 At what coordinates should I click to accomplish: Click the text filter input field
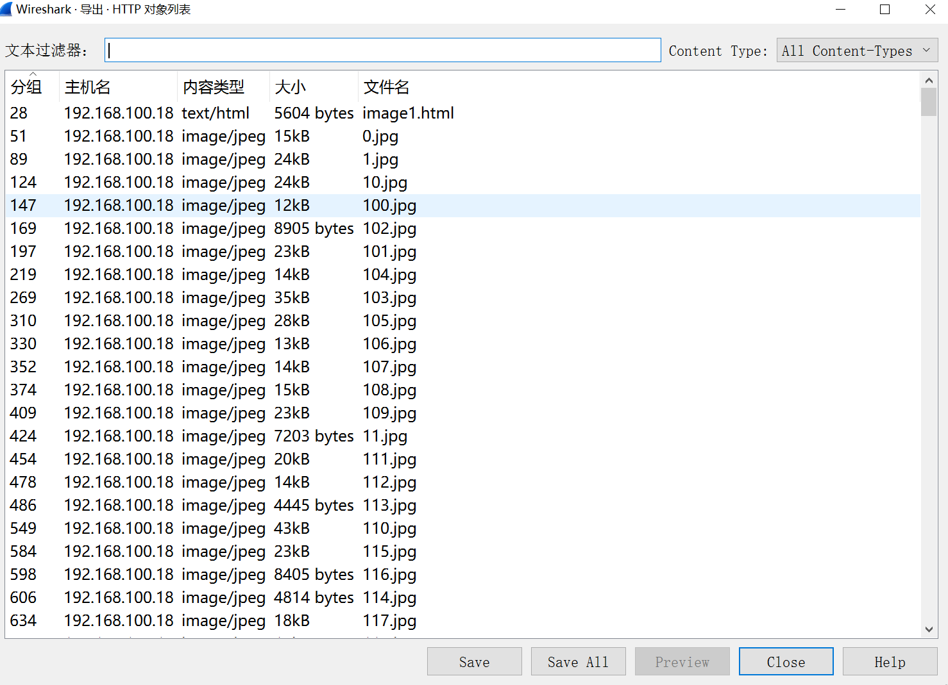pyautogui.click(x=382, y=50)
